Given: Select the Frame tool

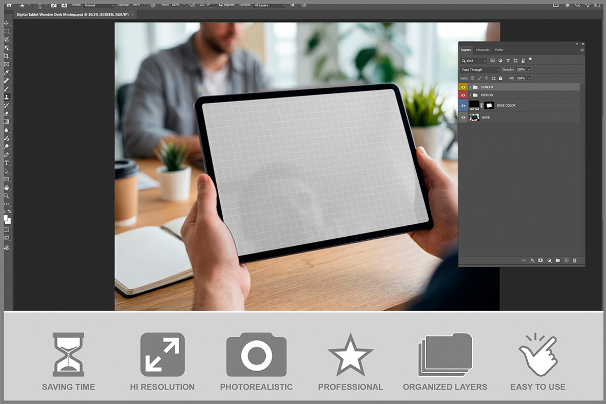Looking at the screenshot, I should pyautogui.click(x=7, y=64).
